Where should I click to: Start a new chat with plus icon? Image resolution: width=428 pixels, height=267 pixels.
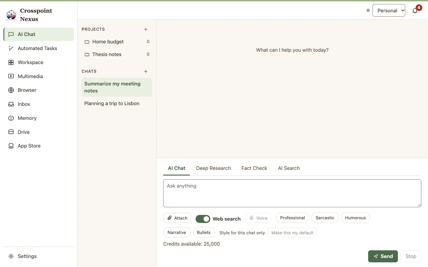146,71
